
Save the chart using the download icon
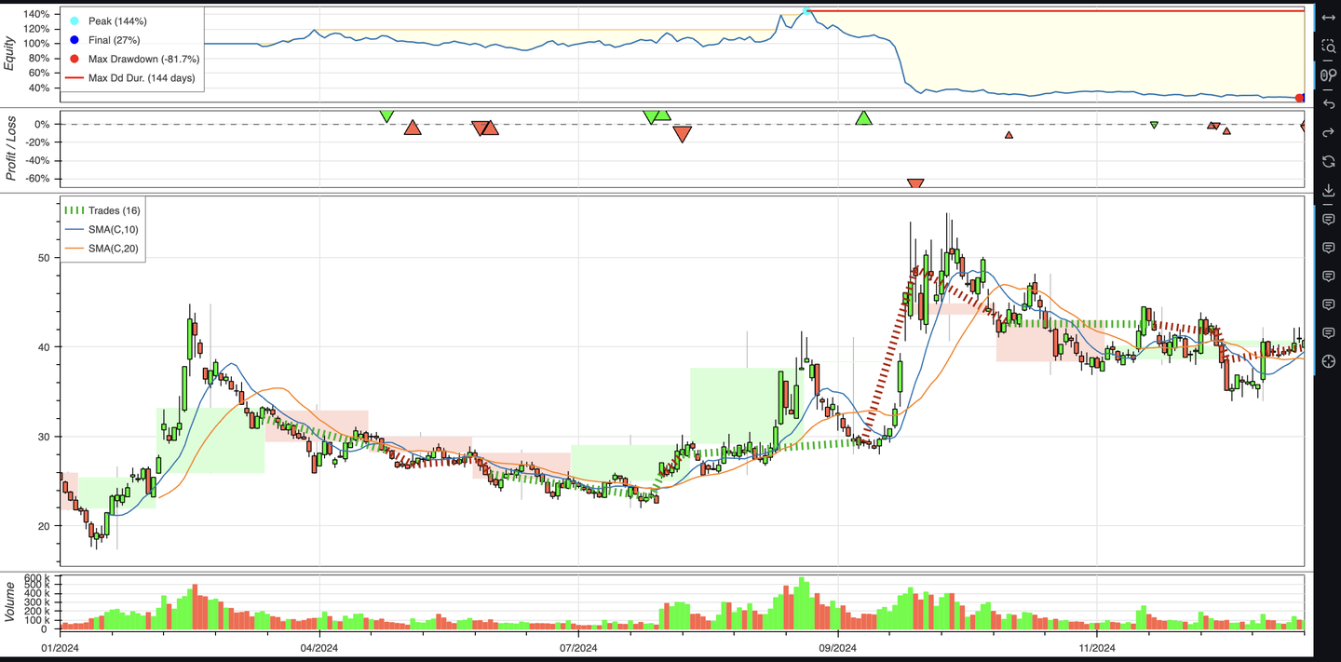pyautogui.click(x=1329, y=190)
